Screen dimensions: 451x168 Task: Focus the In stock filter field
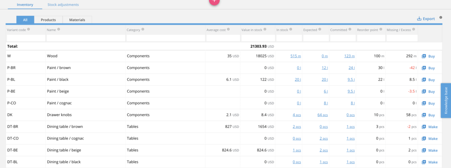click(289, 38)
